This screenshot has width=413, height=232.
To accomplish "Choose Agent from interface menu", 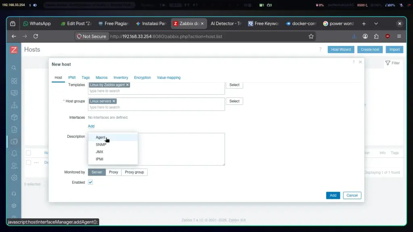I will tap(113, 137).
